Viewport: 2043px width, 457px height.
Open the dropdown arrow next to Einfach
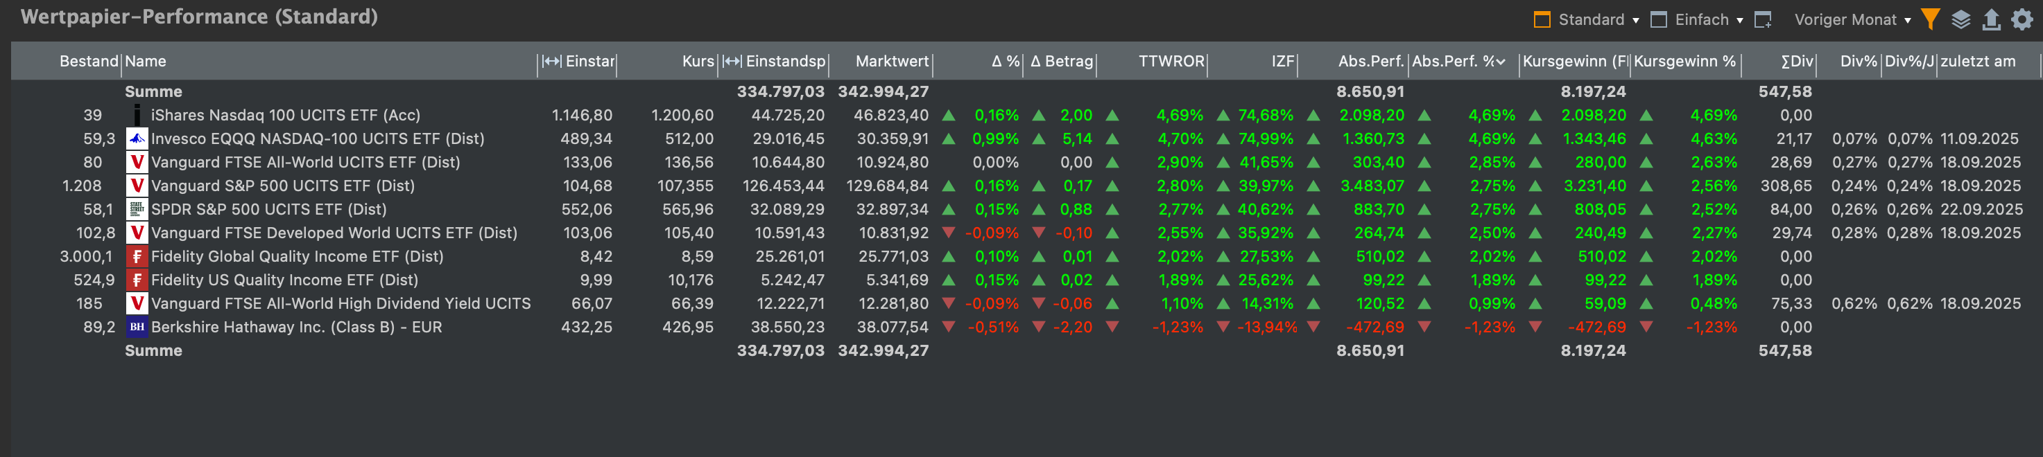(1740, 21)
